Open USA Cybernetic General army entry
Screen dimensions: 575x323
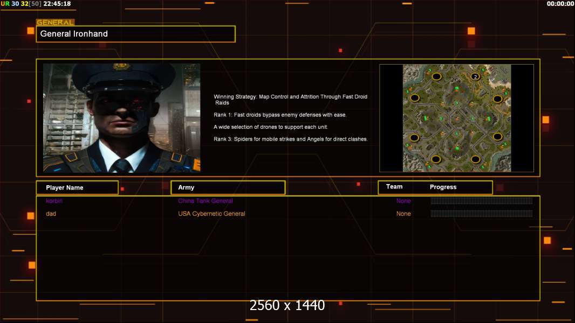click(x=211, y=214)
